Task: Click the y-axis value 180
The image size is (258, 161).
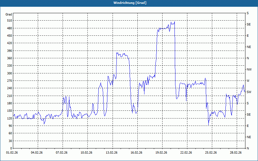Action: (x=10, y=103)
